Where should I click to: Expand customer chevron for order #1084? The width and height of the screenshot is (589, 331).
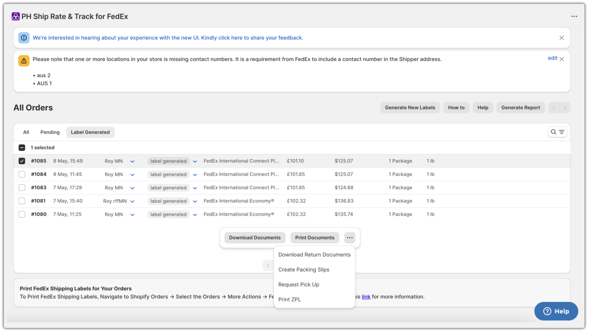coord(132,175)
